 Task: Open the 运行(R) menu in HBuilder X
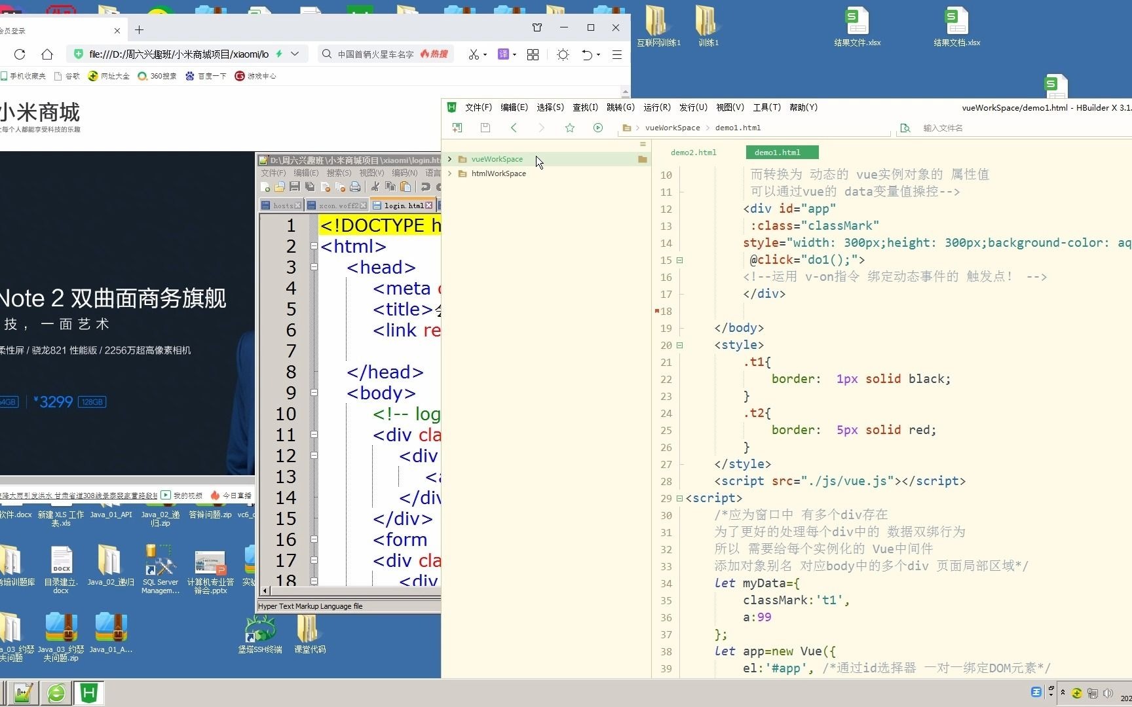click(657, 107)
